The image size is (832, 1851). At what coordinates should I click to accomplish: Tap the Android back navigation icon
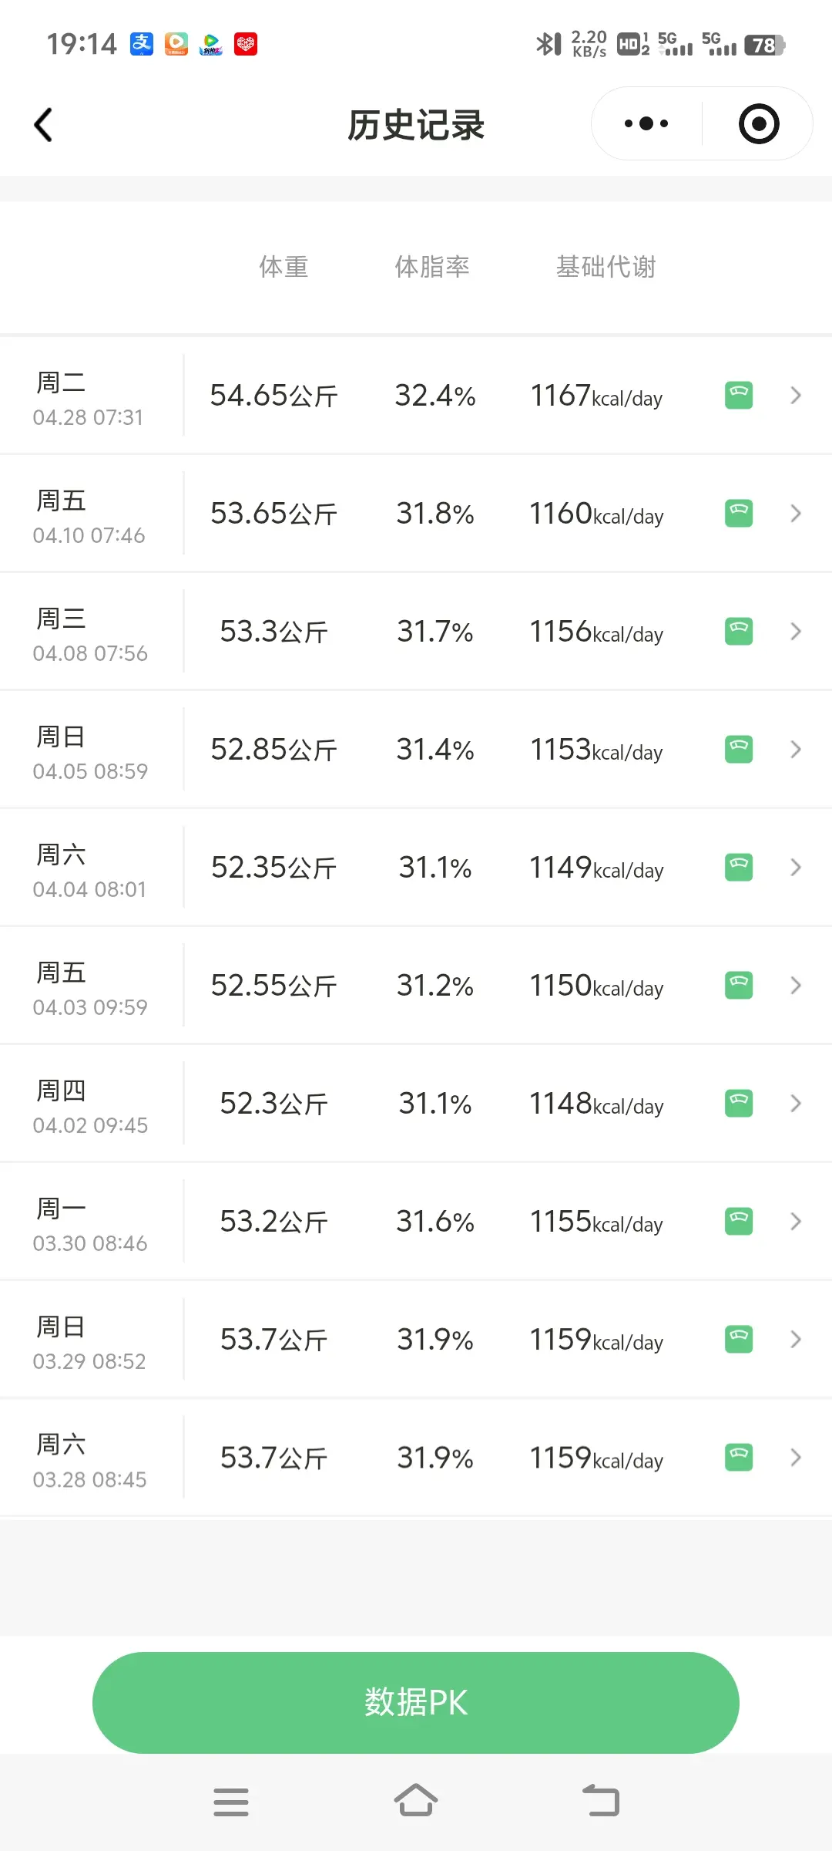pos(601,1801)
